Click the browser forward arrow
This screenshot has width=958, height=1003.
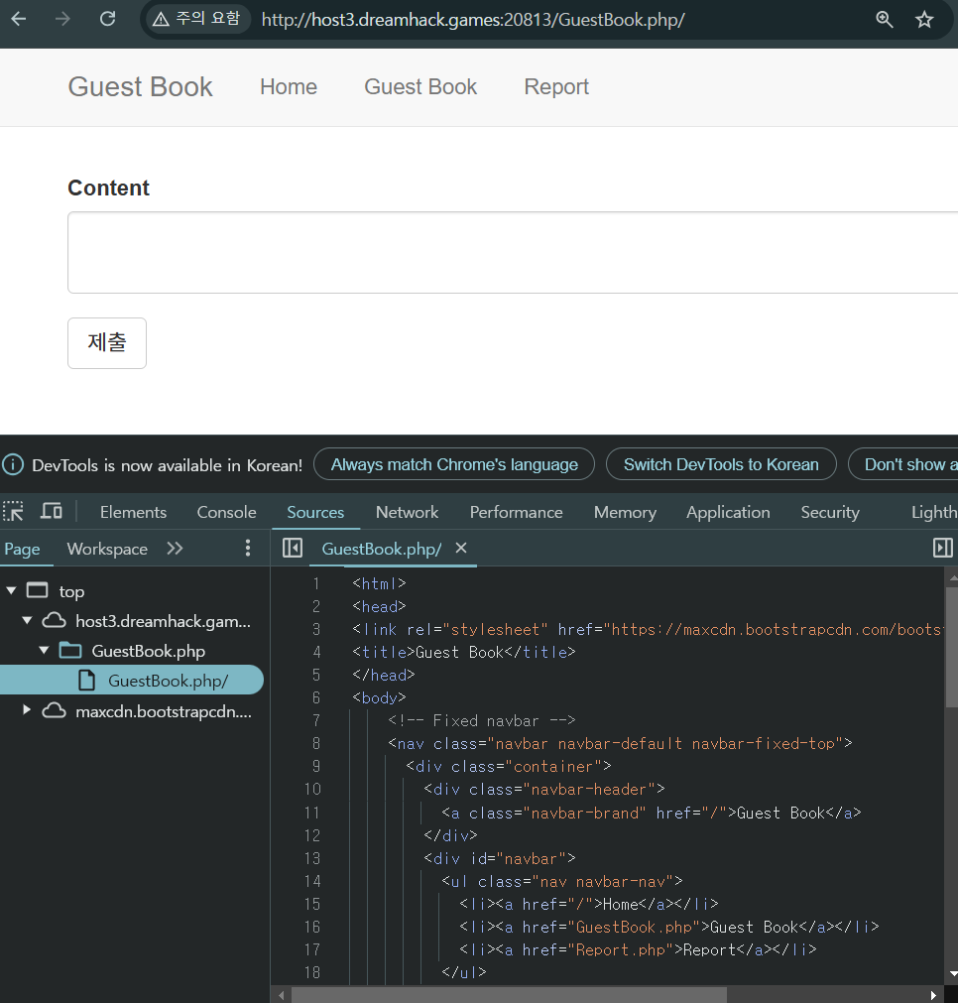[62, 19]
